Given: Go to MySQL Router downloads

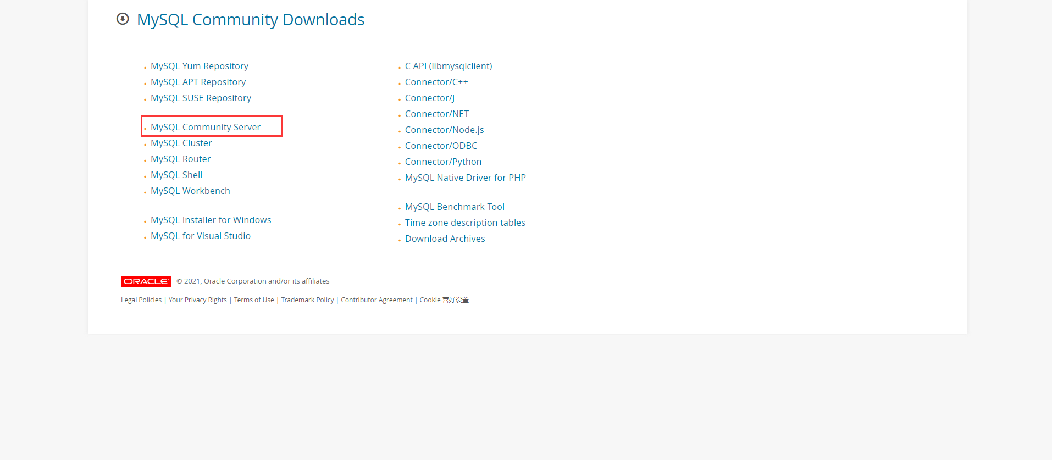Looking at the screenshot, I should 180,159.
